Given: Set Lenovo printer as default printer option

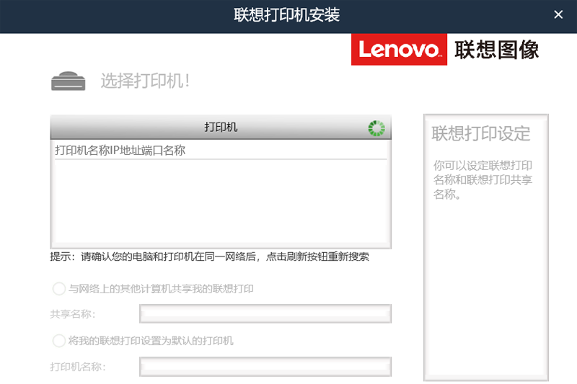Looking at the screenshot, I should click(59, 341).
